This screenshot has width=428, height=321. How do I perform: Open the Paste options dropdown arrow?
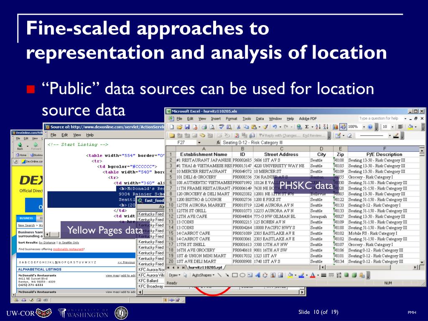(x=259, y=127)
